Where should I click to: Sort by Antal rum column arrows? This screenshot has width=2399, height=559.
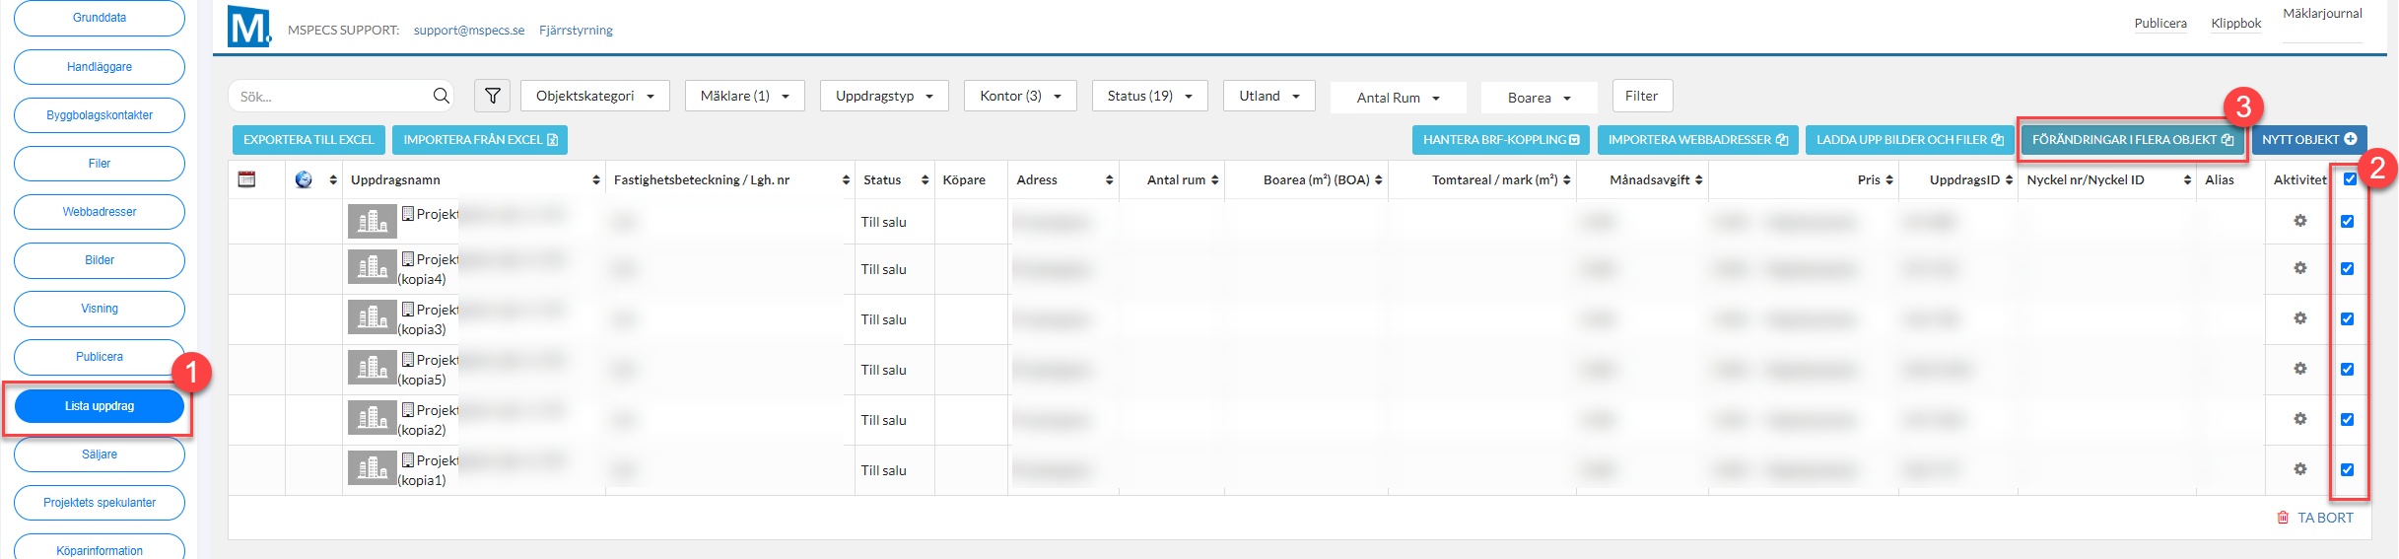pos(1214,180)
